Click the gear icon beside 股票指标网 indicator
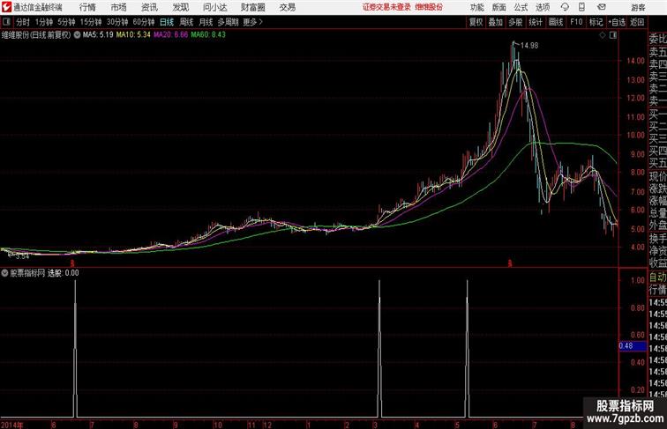The height and width of the screenshot is (429, 667). [4, 273]
